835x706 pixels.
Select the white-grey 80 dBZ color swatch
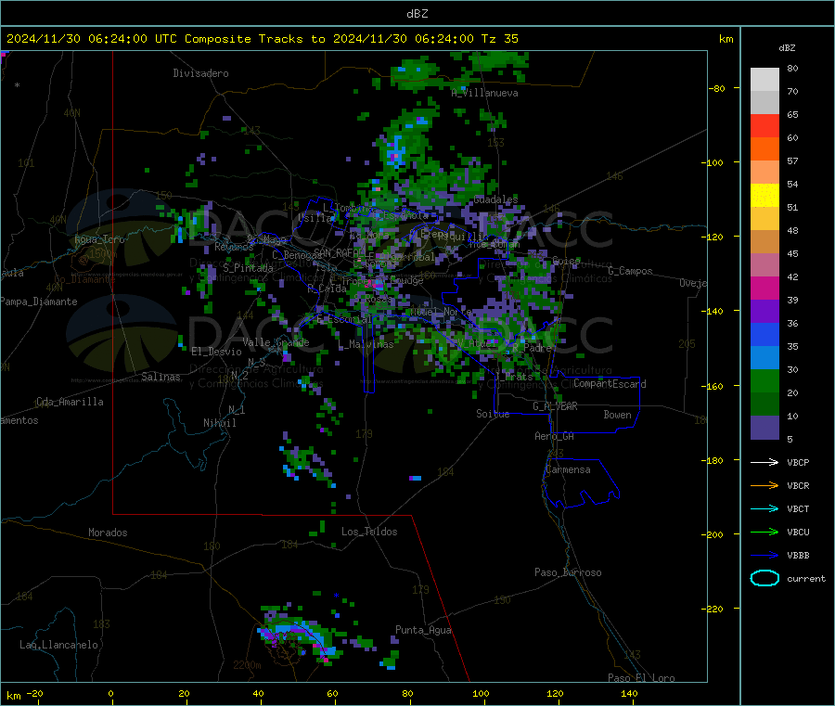click(764, 80)
